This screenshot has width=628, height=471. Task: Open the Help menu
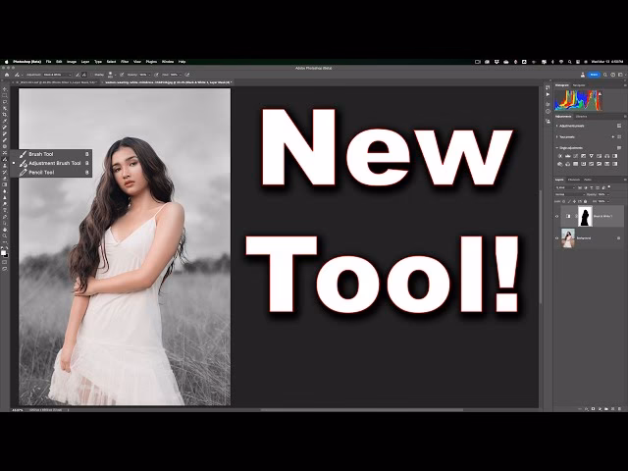tap(182, 62)
